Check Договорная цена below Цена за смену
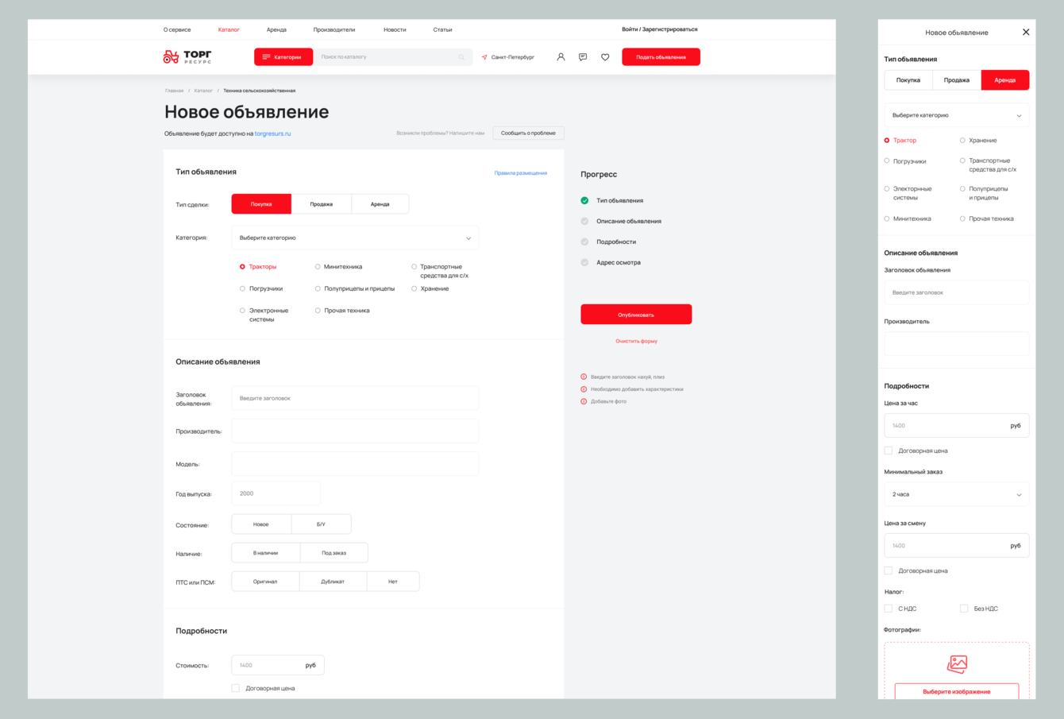 pyautogui.click(x=889, y=570)
